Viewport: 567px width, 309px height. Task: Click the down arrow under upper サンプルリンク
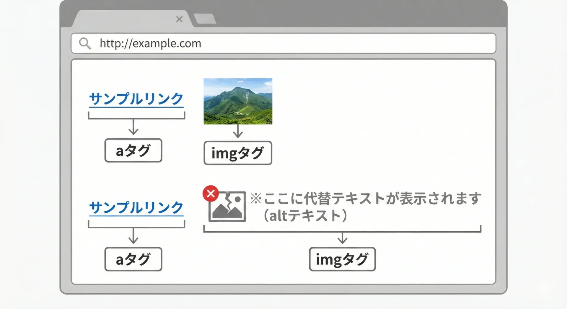tap(133, 127)
